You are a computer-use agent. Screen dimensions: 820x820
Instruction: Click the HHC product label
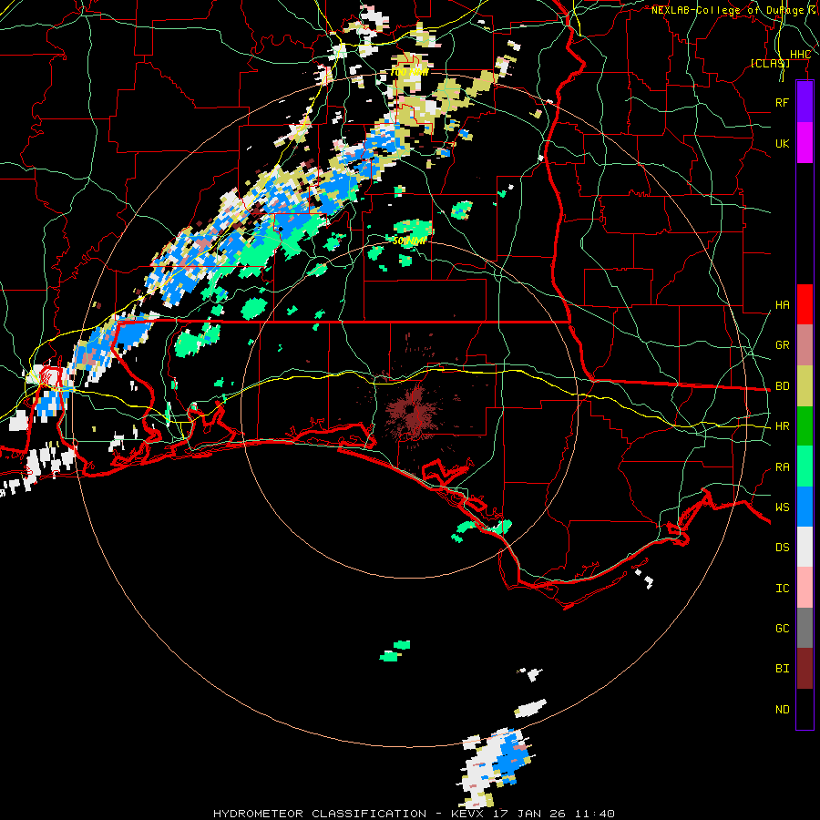(x=800, y=54)
